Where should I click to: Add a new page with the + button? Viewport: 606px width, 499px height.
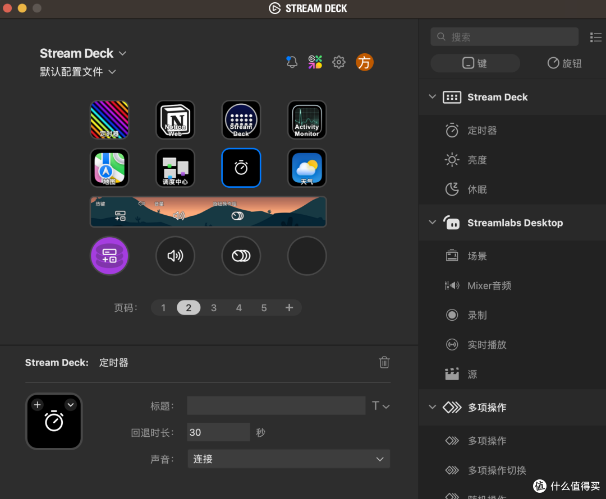[289, 307]
